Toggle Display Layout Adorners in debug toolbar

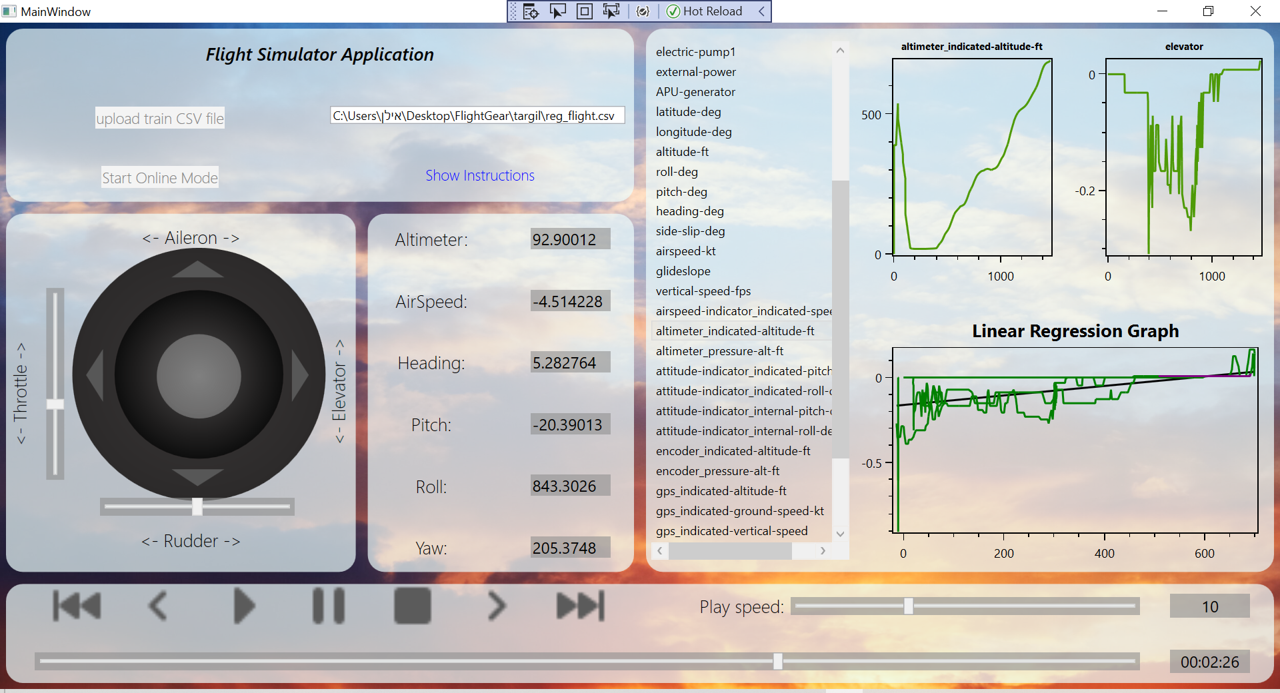coord(585,11)
